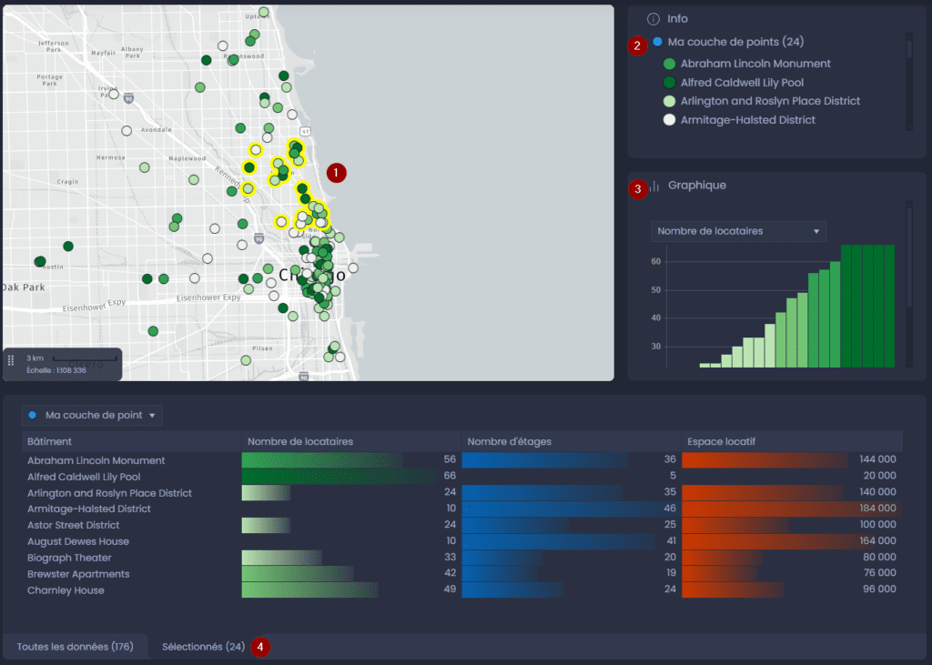Click the Graphique bar chart icon
The height and width of the screenshot is (665, 932).
pos(654,186)
